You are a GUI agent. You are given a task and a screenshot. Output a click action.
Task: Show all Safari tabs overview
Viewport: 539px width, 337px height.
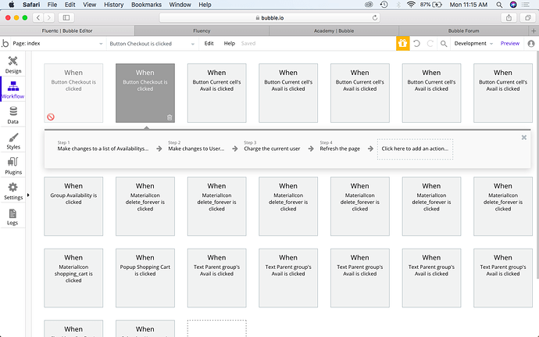coord(527,17)
